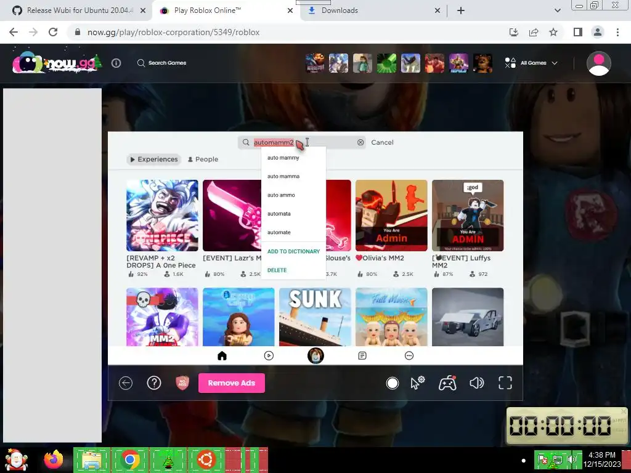Open Roblox chat list icon
The height and width of the screenshot is (473, 631).
click(362, 356)
